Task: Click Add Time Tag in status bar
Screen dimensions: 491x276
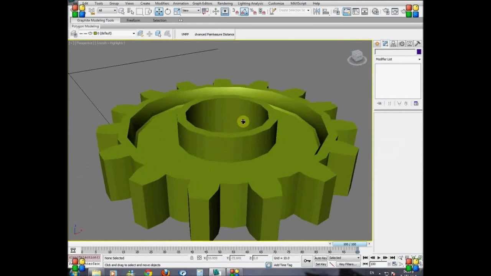Action: point(283,265)
